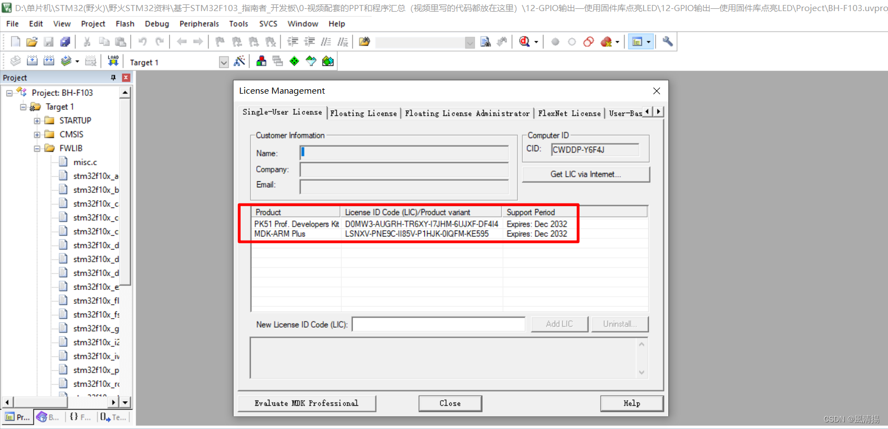The image size is (888, 429).
Task: Click Evaluate MDK Professional button
Action: [x=307, y=404]
